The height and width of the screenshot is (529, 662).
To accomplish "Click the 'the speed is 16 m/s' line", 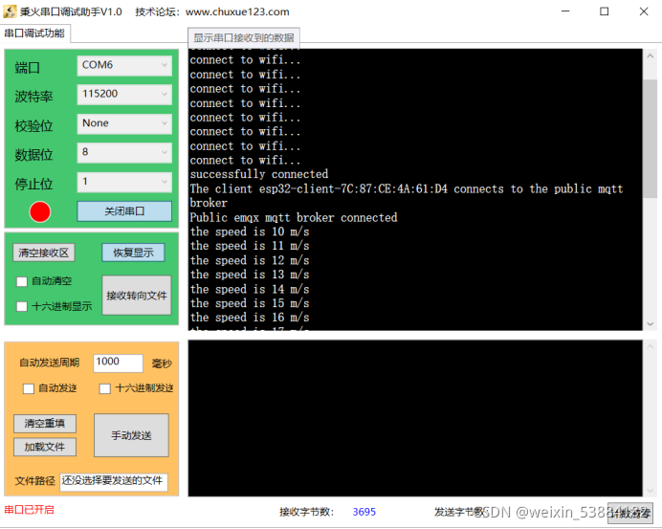I will (250, 318).
